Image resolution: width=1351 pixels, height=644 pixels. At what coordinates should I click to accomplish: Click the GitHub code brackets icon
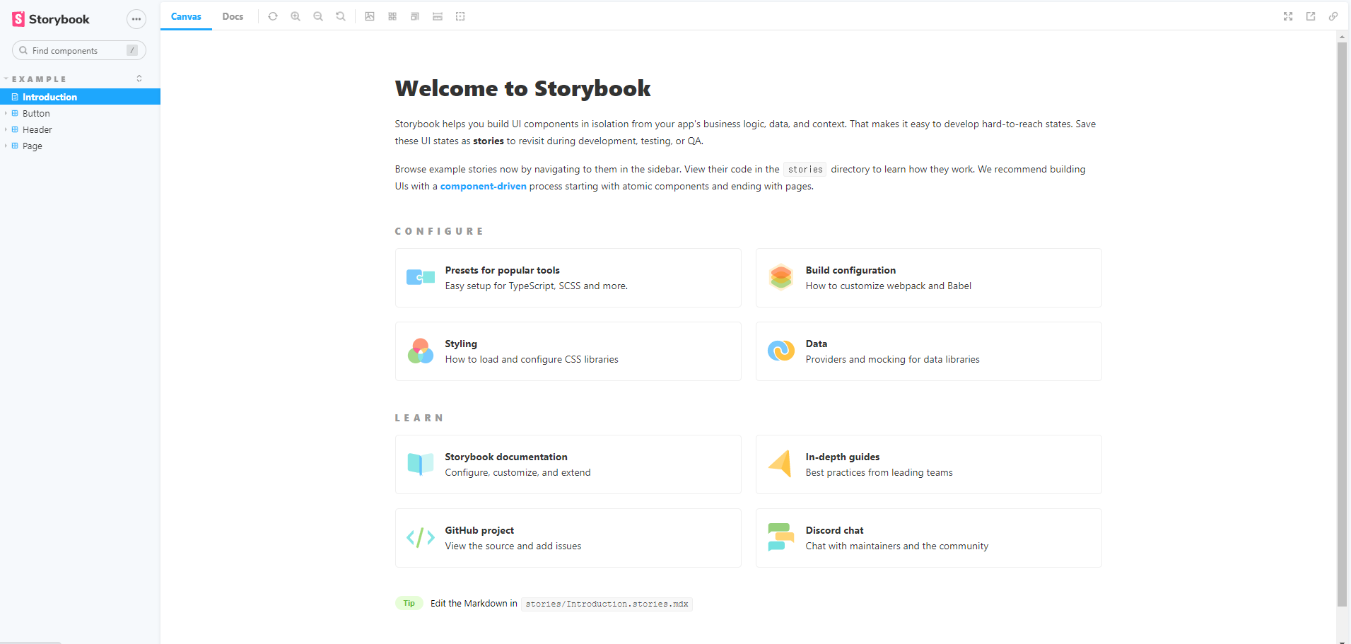421,537
